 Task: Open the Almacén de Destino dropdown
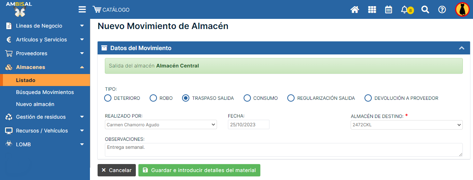406,125
